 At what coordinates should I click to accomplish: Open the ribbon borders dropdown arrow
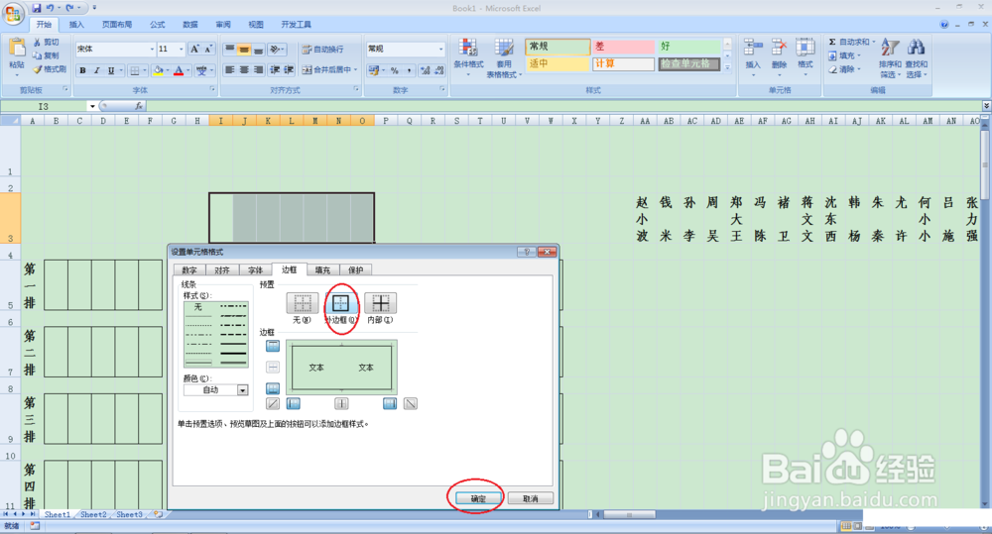(145, 70)
